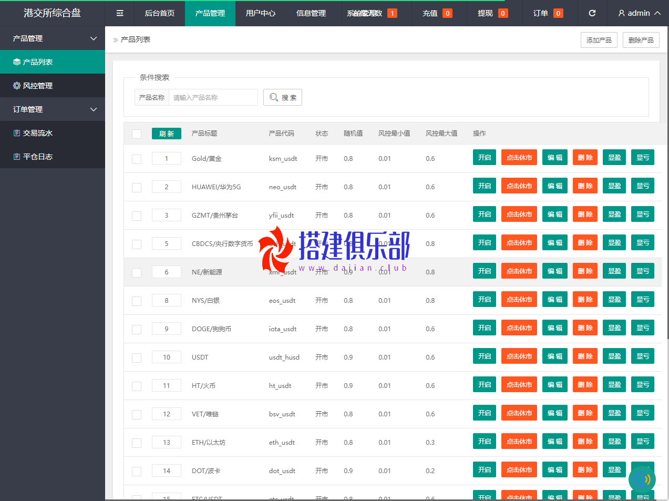
Task: Select the 产品管理 tab in the top bar
Action: tap(210, 13)
